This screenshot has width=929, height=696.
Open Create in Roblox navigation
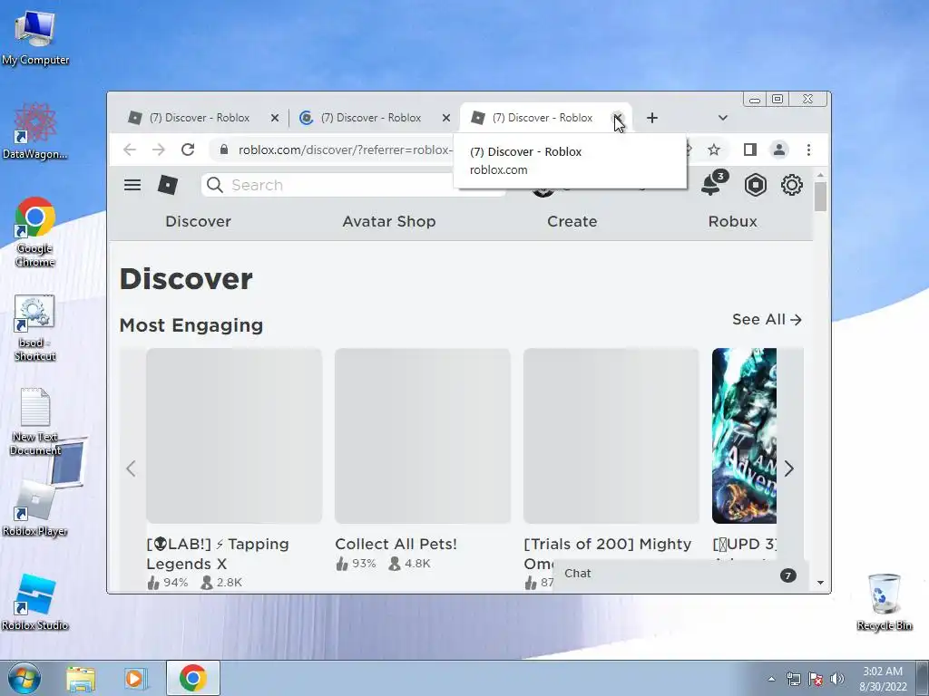coord(572,221)
